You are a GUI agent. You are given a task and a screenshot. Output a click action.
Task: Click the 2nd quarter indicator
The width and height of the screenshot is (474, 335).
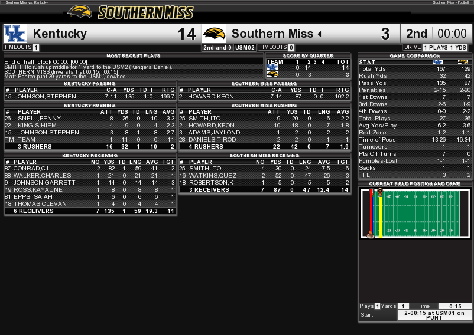click(x=417, y=34)
